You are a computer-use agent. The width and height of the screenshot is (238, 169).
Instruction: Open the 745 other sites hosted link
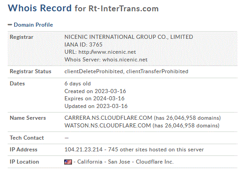pos(156,150)
